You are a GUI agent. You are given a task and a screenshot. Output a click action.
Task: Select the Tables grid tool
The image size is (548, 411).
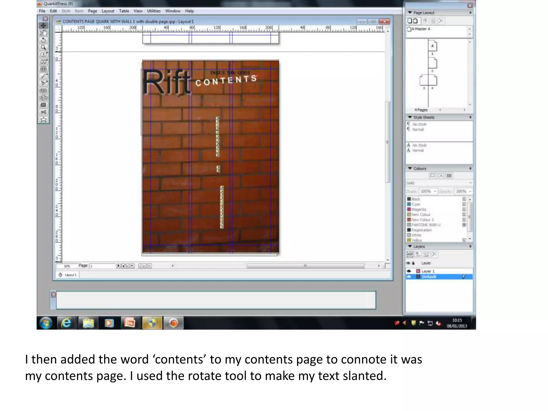point(43,69)
